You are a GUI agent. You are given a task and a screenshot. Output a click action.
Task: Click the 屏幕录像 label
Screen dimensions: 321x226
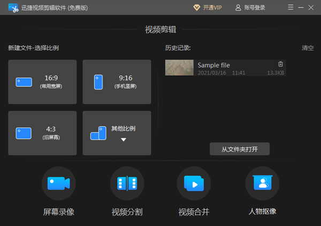pyautogui.click(x=58, y=212)
